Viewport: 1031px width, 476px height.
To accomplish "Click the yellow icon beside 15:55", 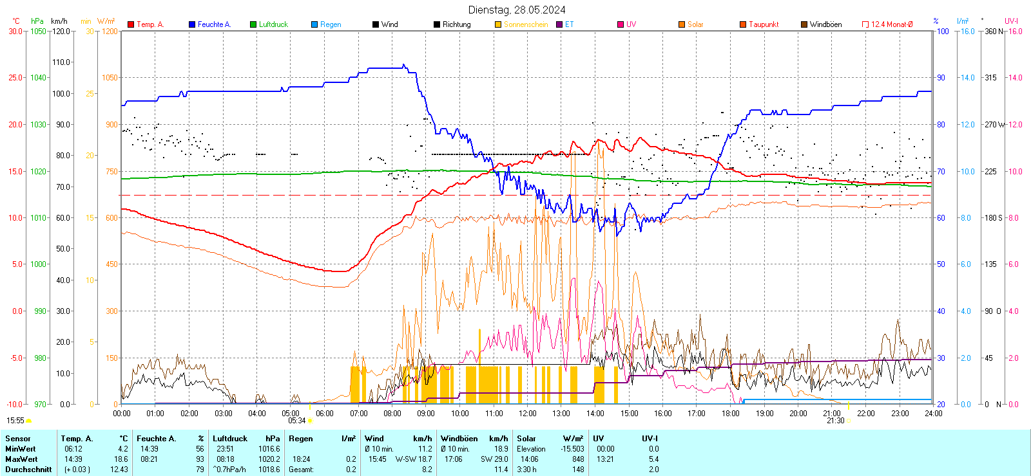I will click(28, 421).
